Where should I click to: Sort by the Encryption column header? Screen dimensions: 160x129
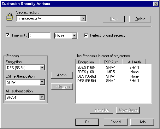87,62
